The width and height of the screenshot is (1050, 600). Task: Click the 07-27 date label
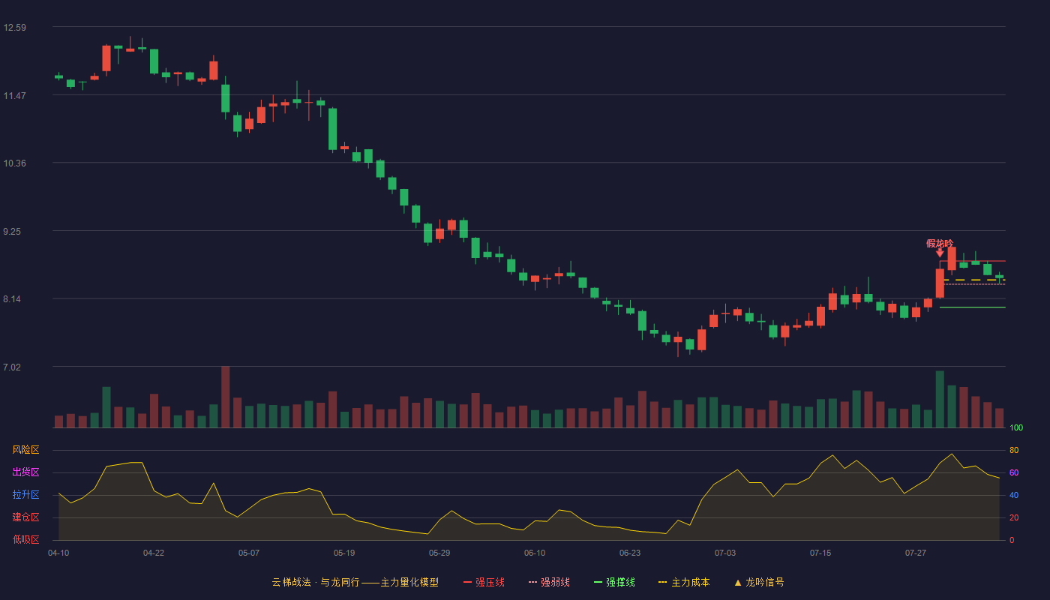916,553
